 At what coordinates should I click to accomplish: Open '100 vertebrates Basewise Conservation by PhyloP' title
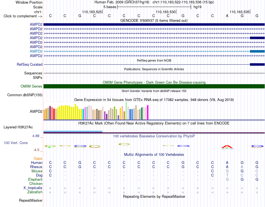154,136
